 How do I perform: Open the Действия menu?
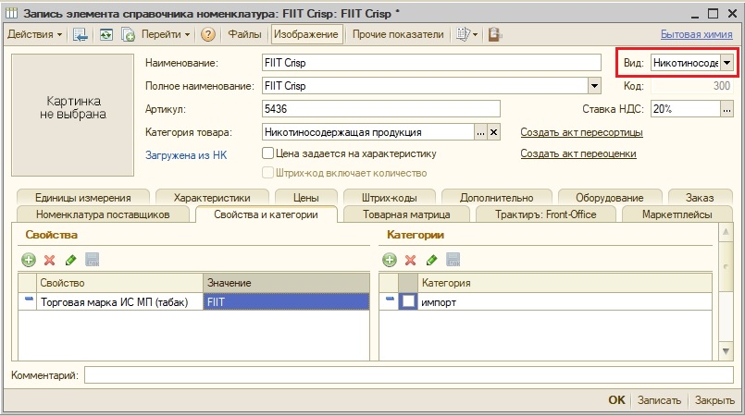click(34, 34)
